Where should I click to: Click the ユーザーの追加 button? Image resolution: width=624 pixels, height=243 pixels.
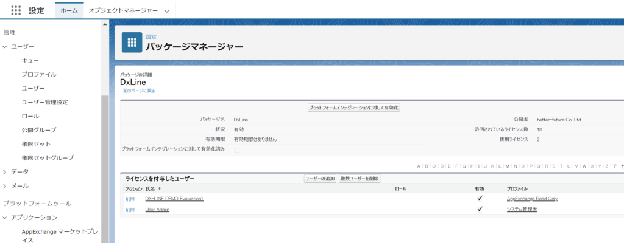[320, 179]
